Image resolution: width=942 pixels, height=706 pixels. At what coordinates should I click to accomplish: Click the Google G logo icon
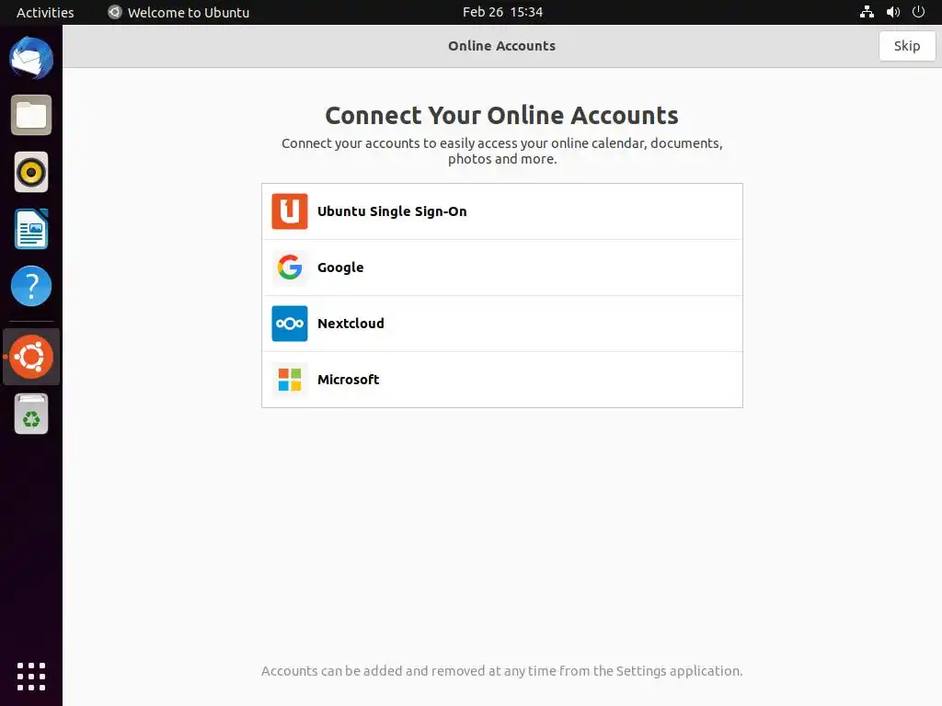290,268
